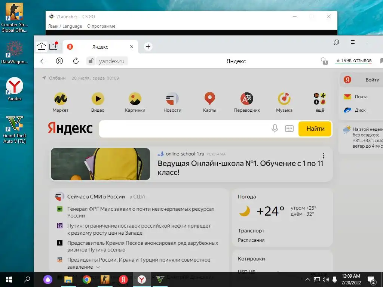This screenshot has height=287, width=383.
Task: Select the Яндекс tab
Action: 100,47
